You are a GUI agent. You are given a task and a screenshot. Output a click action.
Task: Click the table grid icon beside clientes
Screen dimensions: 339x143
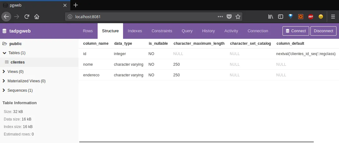pyautogui.click(x=7, y=62)
